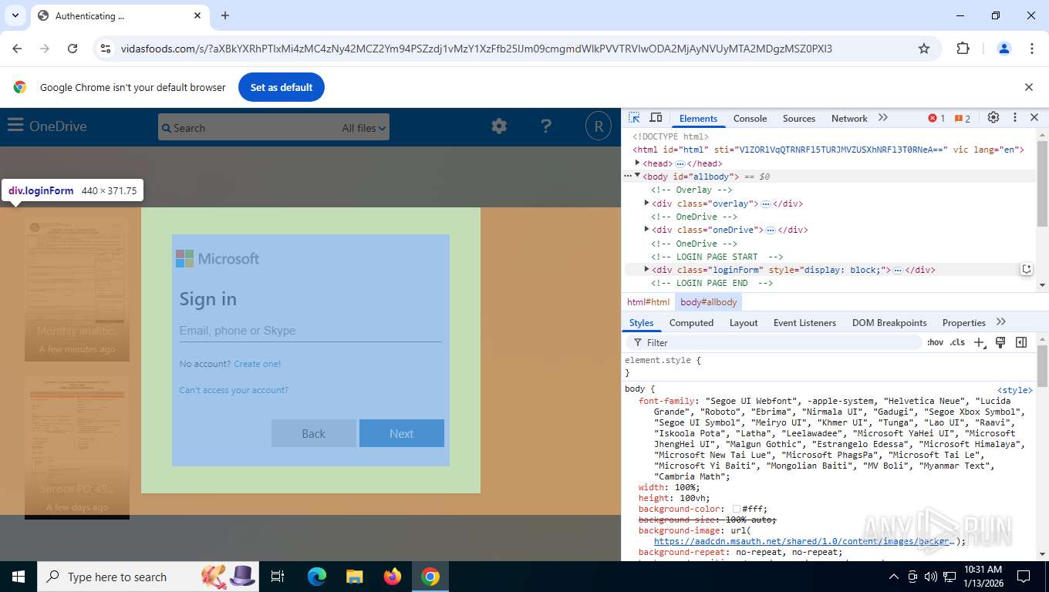The height and width of the screenshot is (592, 1049).
Task: Open the Properties tab
Action: coord(964,323)
